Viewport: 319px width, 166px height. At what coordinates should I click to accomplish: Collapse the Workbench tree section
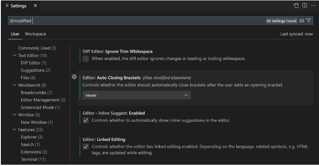point(14,85)
